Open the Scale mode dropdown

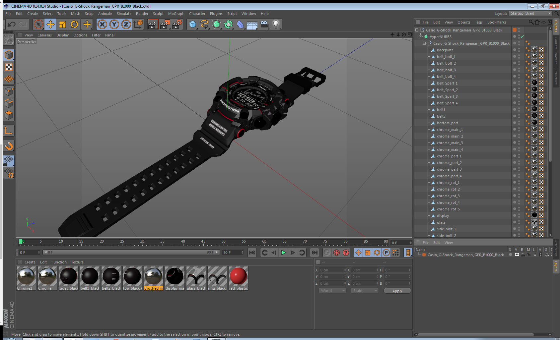(x=365, y=291)
